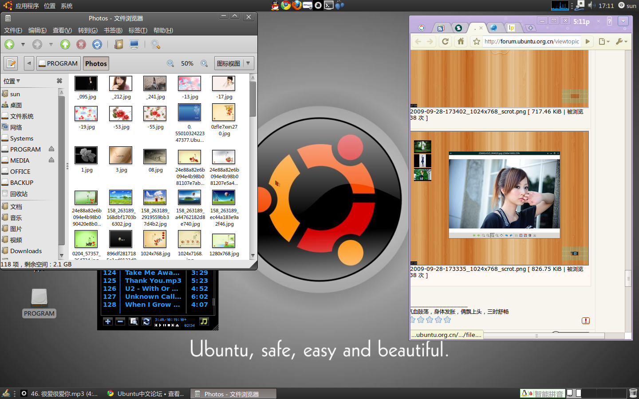Screen dimensions: 639x399
Task: Open the Chrome page menu dropdown
Action: [604, 41]
